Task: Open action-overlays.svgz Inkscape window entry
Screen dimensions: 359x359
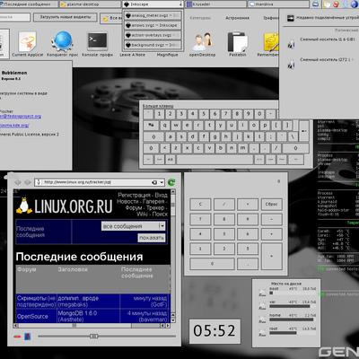Action: 153,35
